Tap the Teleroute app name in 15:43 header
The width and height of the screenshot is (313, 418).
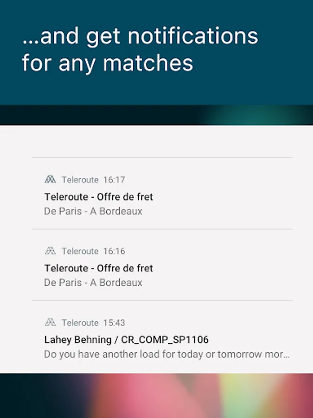click(80, 323)
